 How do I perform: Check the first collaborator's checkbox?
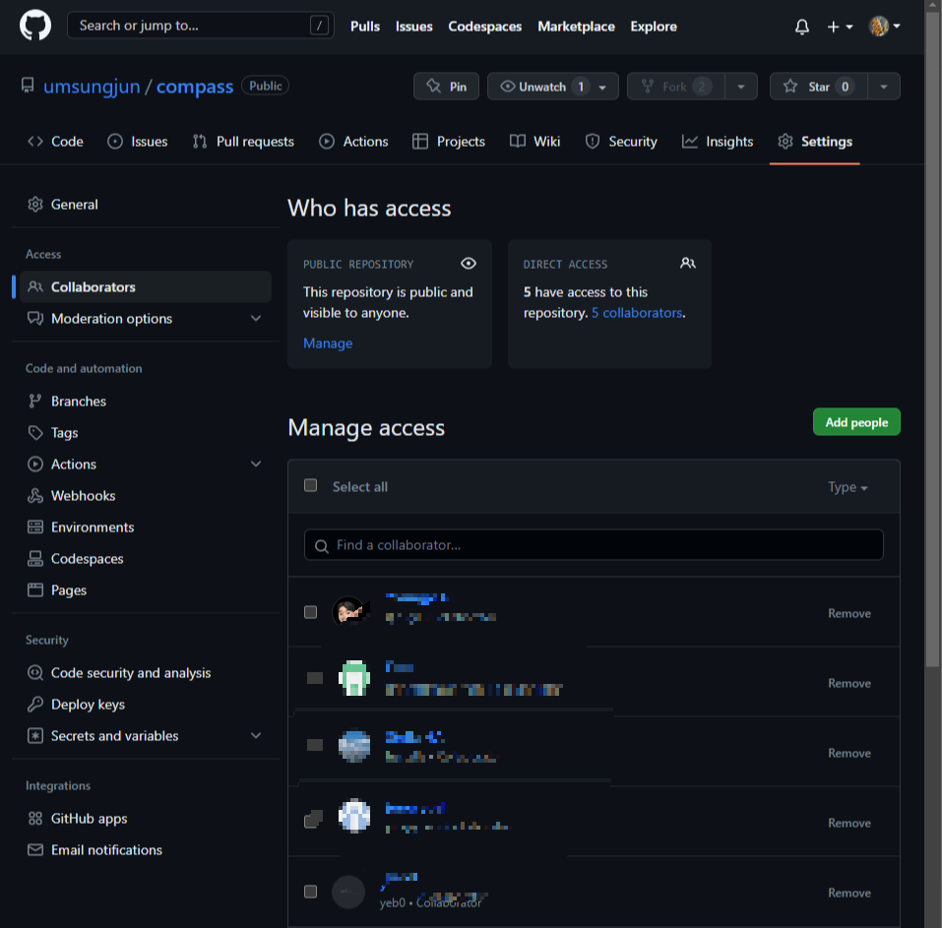[x=311, y=612]
